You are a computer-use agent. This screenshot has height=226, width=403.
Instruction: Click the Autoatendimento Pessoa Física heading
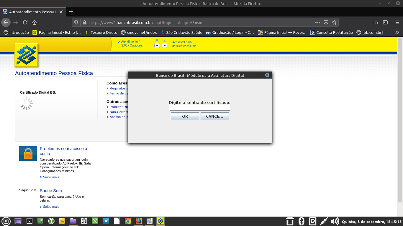click(54, 73)
